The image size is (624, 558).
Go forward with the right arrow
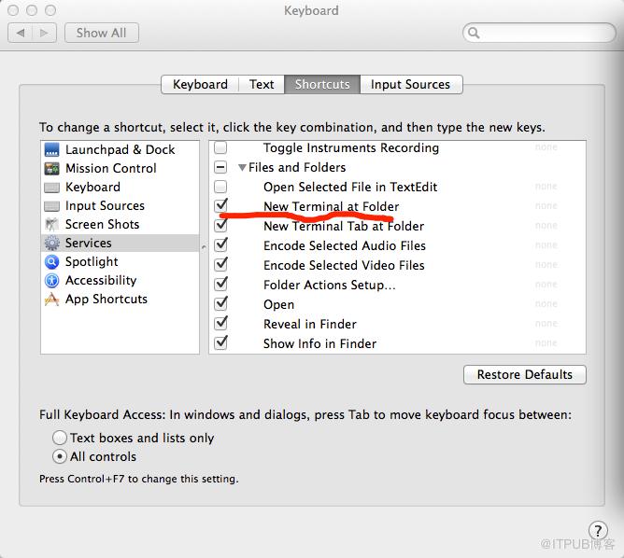point(44,33)
